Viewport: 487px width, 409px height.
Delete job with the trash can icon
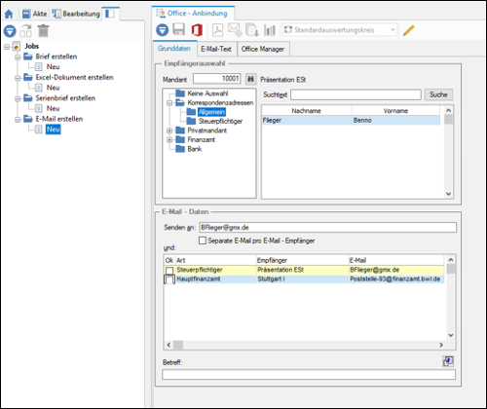43,31
